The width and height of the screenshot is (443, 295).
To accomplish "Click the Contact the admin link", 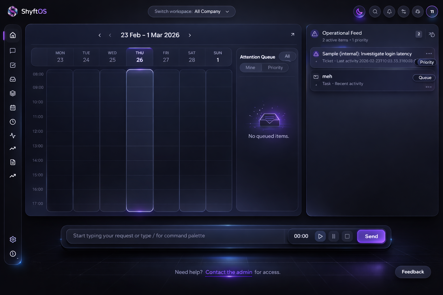I will pyautogui.click(x=228, y=272).
